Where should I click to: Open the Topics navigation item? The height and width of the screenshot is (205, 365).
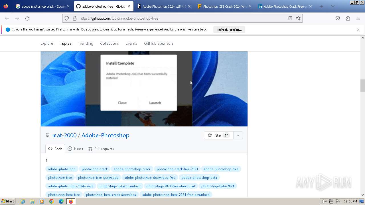point(66,43)
